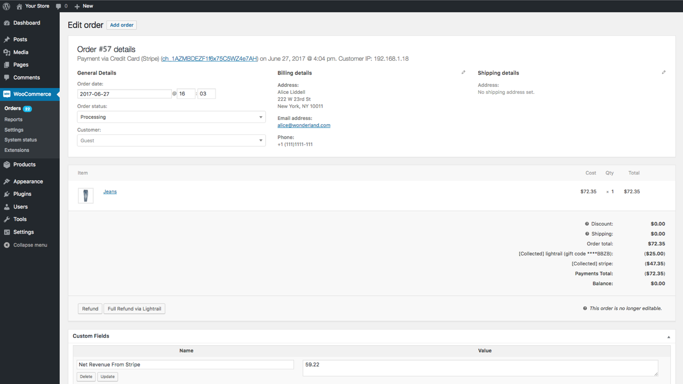Image resolution: width=683 pixels, height=384 pixels.
Task: Click the Pages icon in sidebar
Action: click(7, 65)
